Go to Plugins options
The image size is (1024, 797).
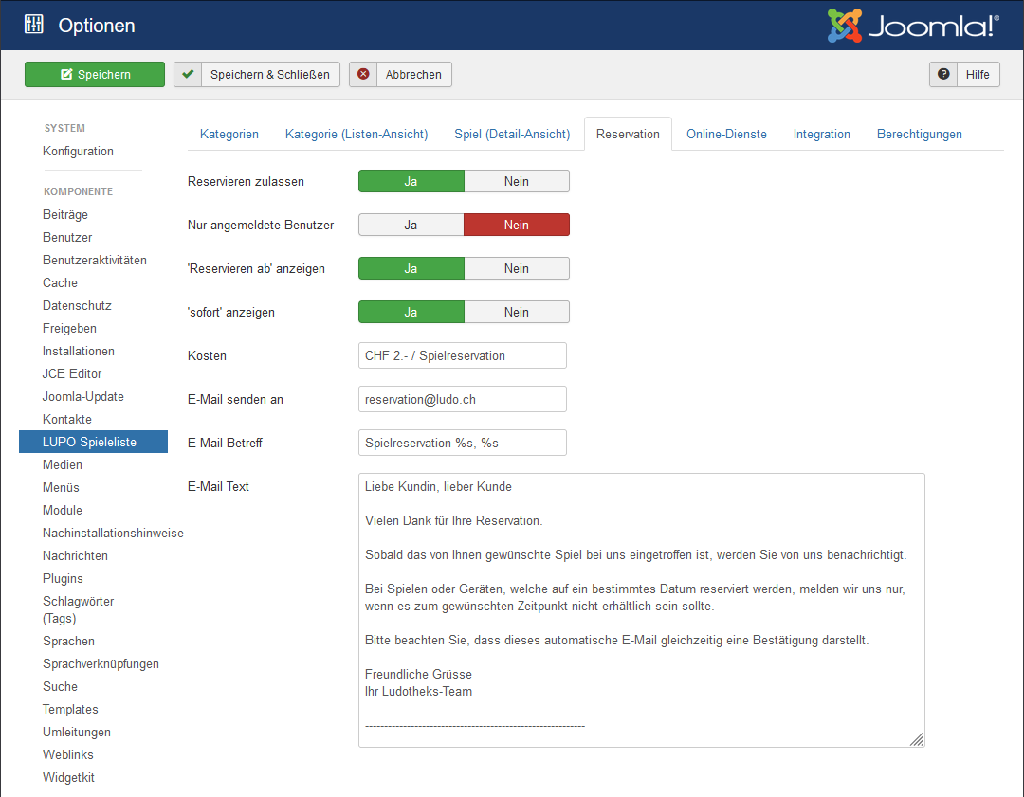(63, 578)
